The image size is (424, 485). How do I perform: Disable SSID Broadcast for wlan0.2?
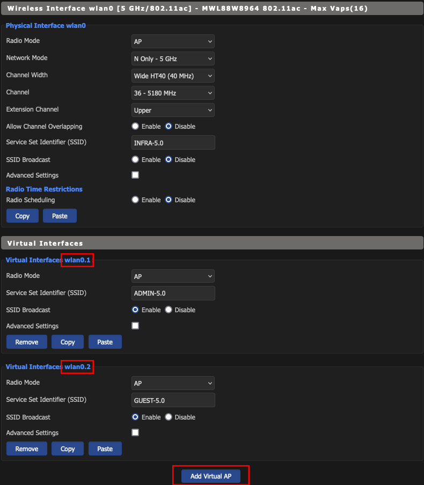tap(169, 417)
